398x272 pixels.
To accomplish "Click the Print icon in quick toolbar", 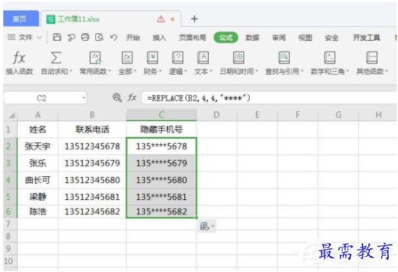I will [85, 37].
